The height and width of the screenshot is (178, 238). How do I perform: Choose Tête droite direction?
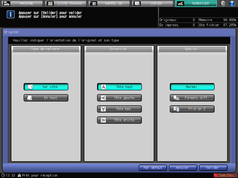tap(119, 120)
